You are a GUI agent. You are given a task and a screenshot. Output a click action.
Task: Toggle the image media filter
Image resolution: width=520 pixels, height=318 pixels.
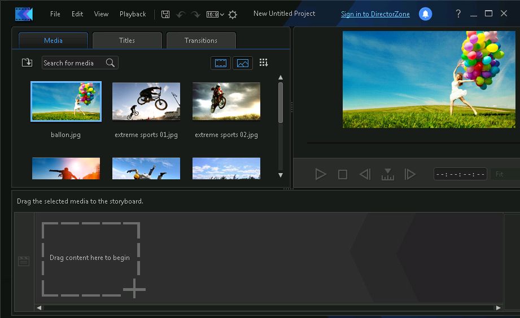(243, 63)
